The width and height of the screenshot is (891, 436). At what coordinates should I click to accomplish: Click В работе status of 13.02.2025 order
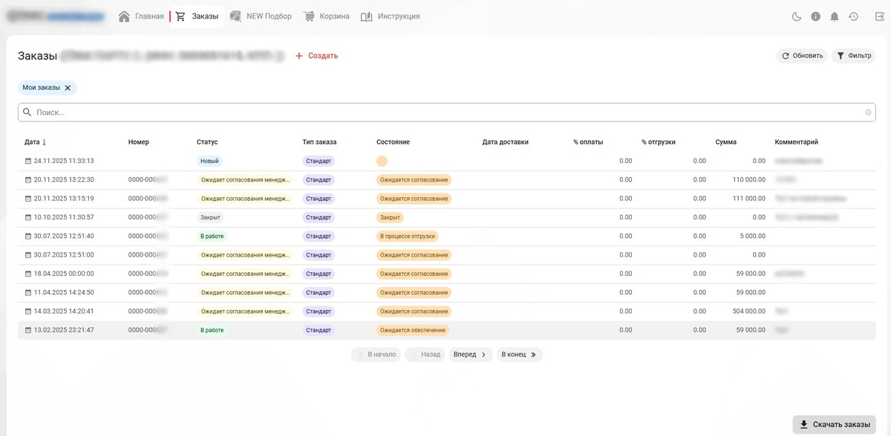click(212, 330)
